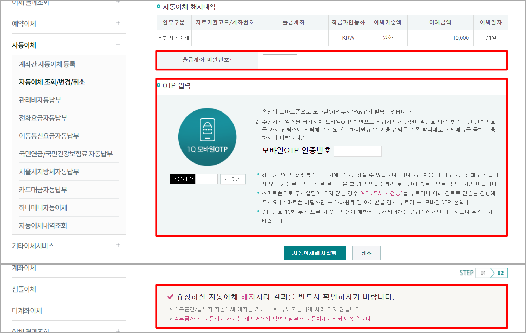The image size is (526, 333).
Task: Select 자동이체 조회/변경/취소 menu item
Action: tap(52, 82)
